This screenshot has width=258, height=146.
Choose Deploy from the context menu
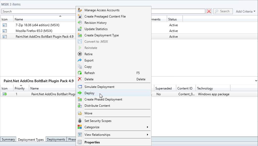(89, 93)
